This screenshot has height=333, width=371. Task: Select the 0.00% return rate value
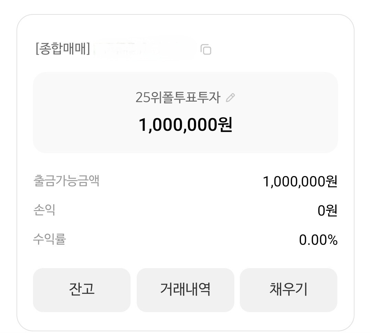318,240
